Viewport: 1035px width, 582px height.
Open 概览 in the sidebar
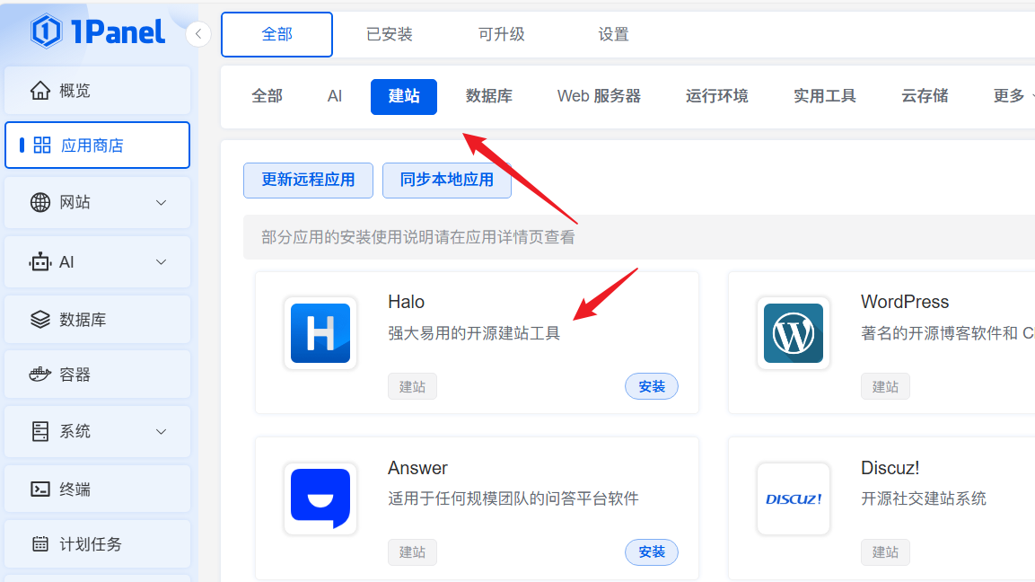point(98,91)
